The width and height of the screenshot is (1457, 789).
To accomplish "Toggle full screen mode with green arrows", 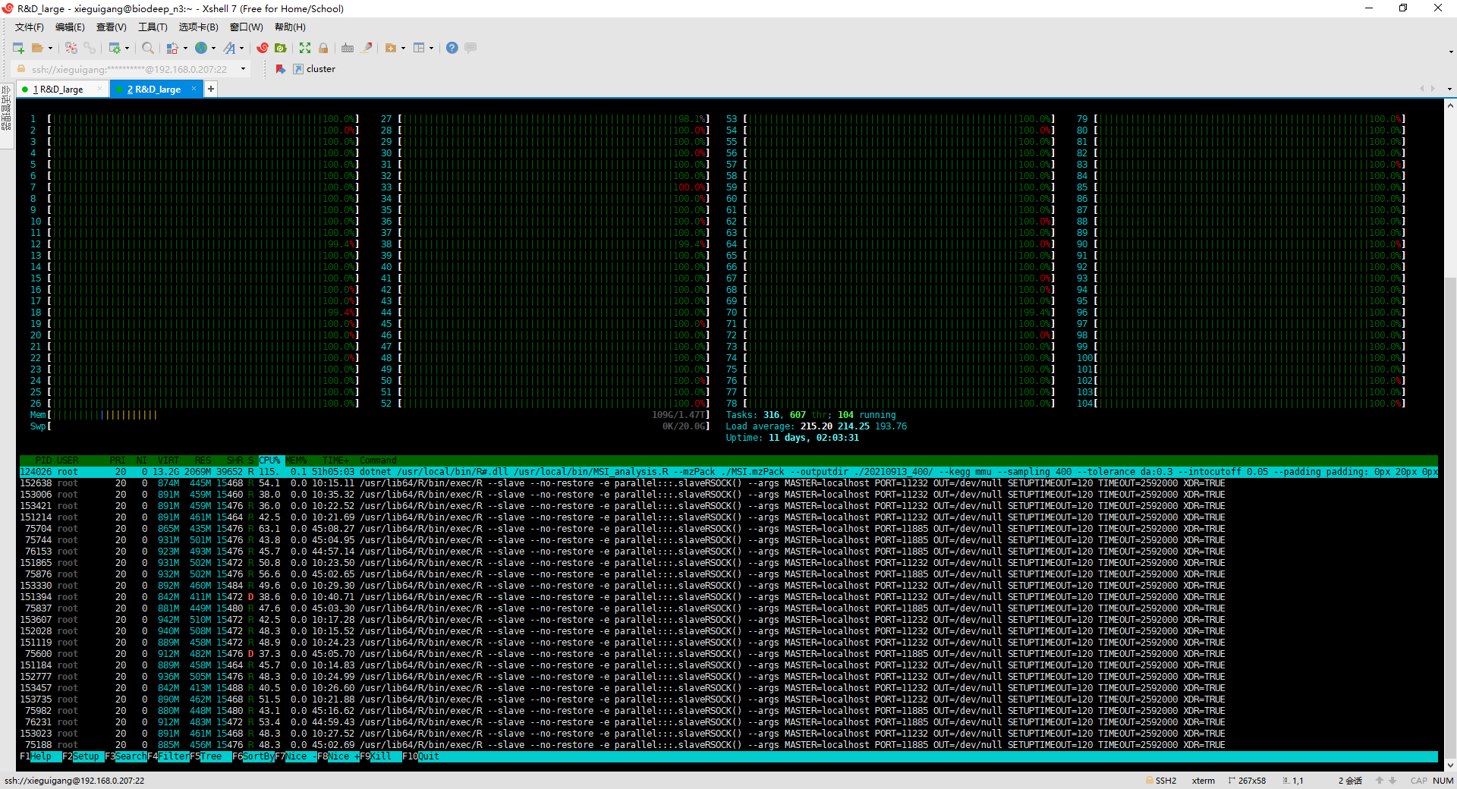I will (305, 48).
